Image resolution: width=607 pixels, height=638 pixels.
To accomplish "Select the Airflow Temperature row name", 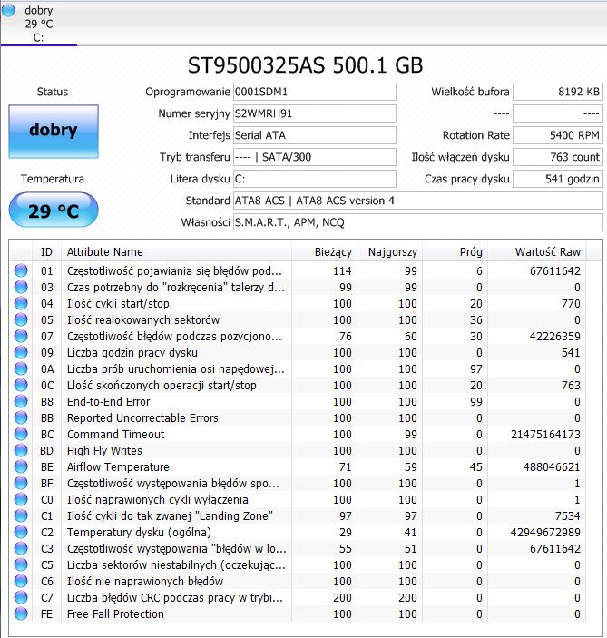I will pyautogui.click(x=118, y=466).
